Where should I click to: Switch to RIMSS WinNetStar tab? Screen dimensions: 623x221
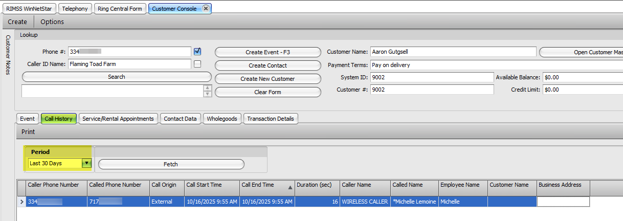pos(29,9)
